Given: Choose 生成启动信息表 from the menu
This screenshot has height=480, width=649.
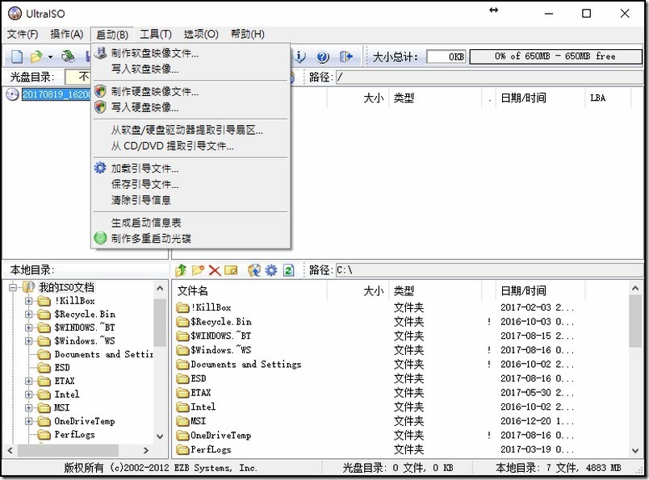Looking at the screenshot, I should pos(191,222).
